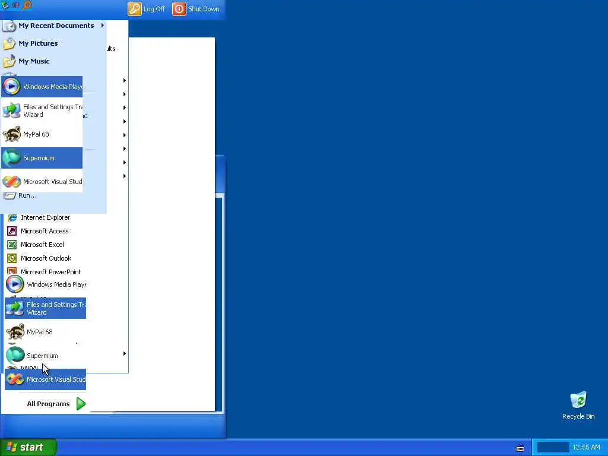Open the Recycle Bin on the desktop
608x456 pixels.
click(x=578, y=406)
